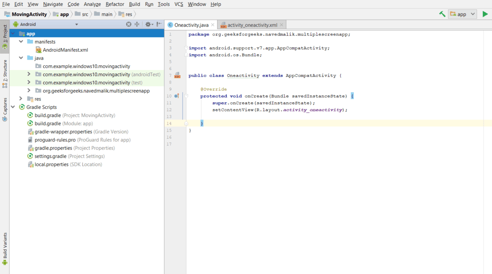Click related XML file gutter icon on line 7
Viewport: 492px width, 274px height.
177,75
